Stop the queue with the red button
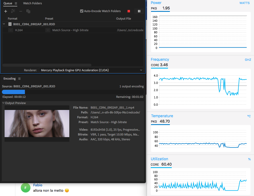The image size is (254, 196). pos(129,11)
